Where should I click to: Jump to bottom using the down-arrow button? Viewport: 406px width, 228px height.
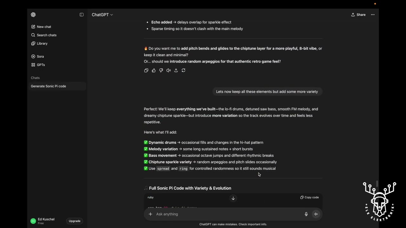coord(233,198)
